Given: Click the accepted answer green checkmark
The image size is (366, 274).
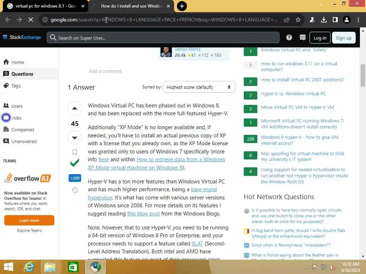Looking at the screenshot, I should tap(75, 163).
